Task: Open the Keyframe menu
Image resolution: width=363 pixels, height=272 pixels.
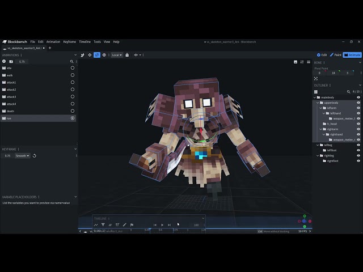Action: pyautogui.click(x=70, y=42)
